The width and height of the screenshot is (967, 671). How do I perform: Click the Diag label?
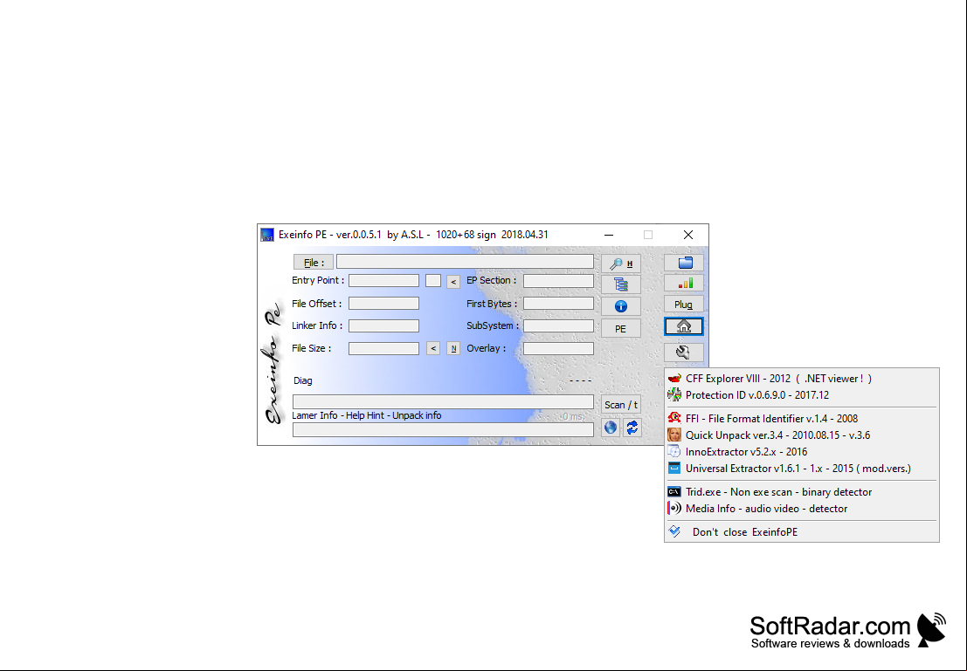(x=303, y=380)
